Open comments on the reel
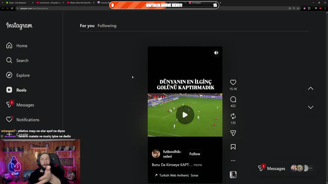Viewport: 328px width, 184px height. tap(233, 99)
